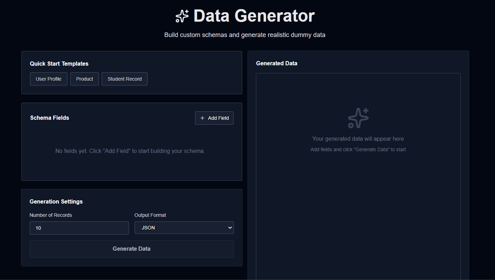
Task: Click the Generated Data panel heading
Action: pos(277,63)
